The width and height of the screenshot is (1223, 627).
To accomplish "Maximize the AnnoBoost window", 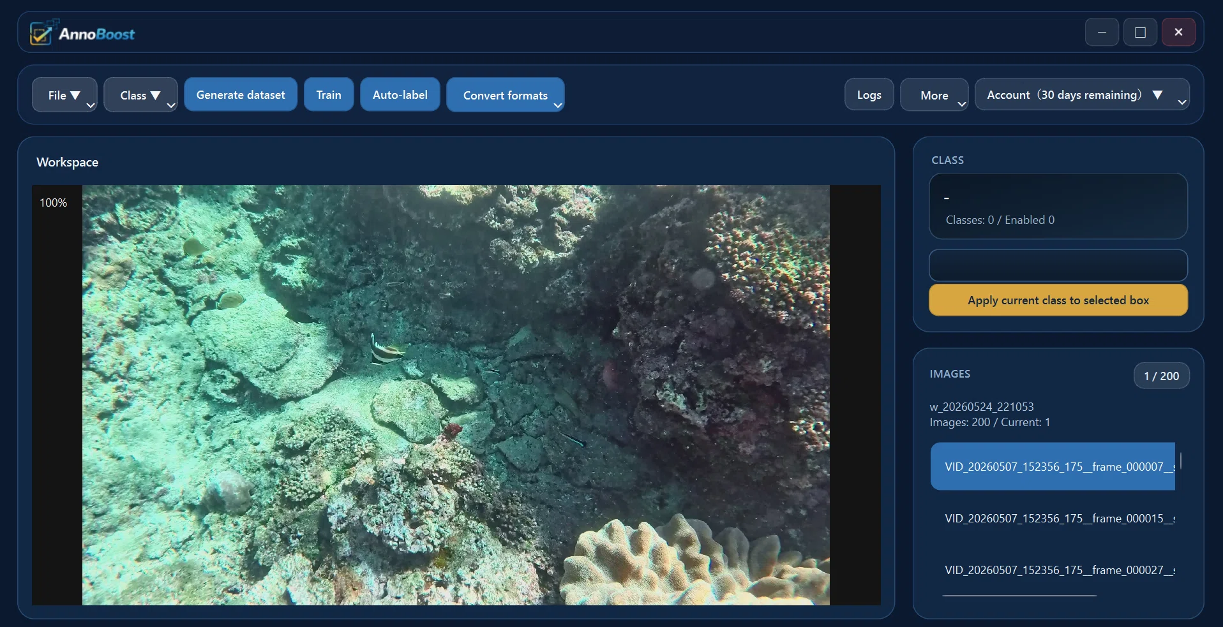I will coord(1140,32).
